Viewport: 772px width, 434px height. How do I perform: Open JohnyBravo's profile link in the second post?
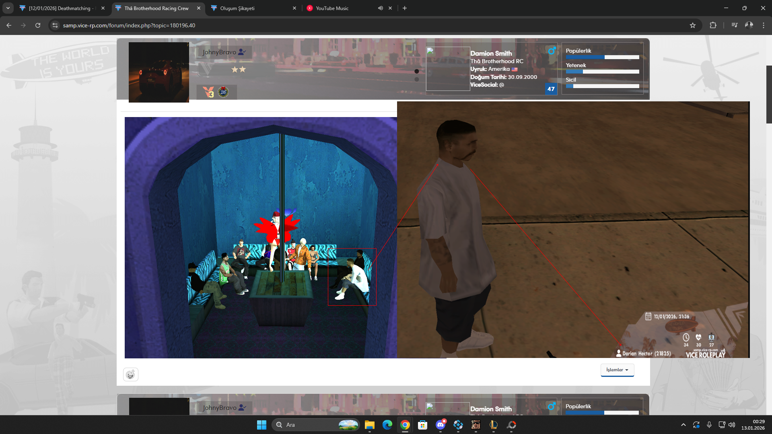[x=220, y=407]
